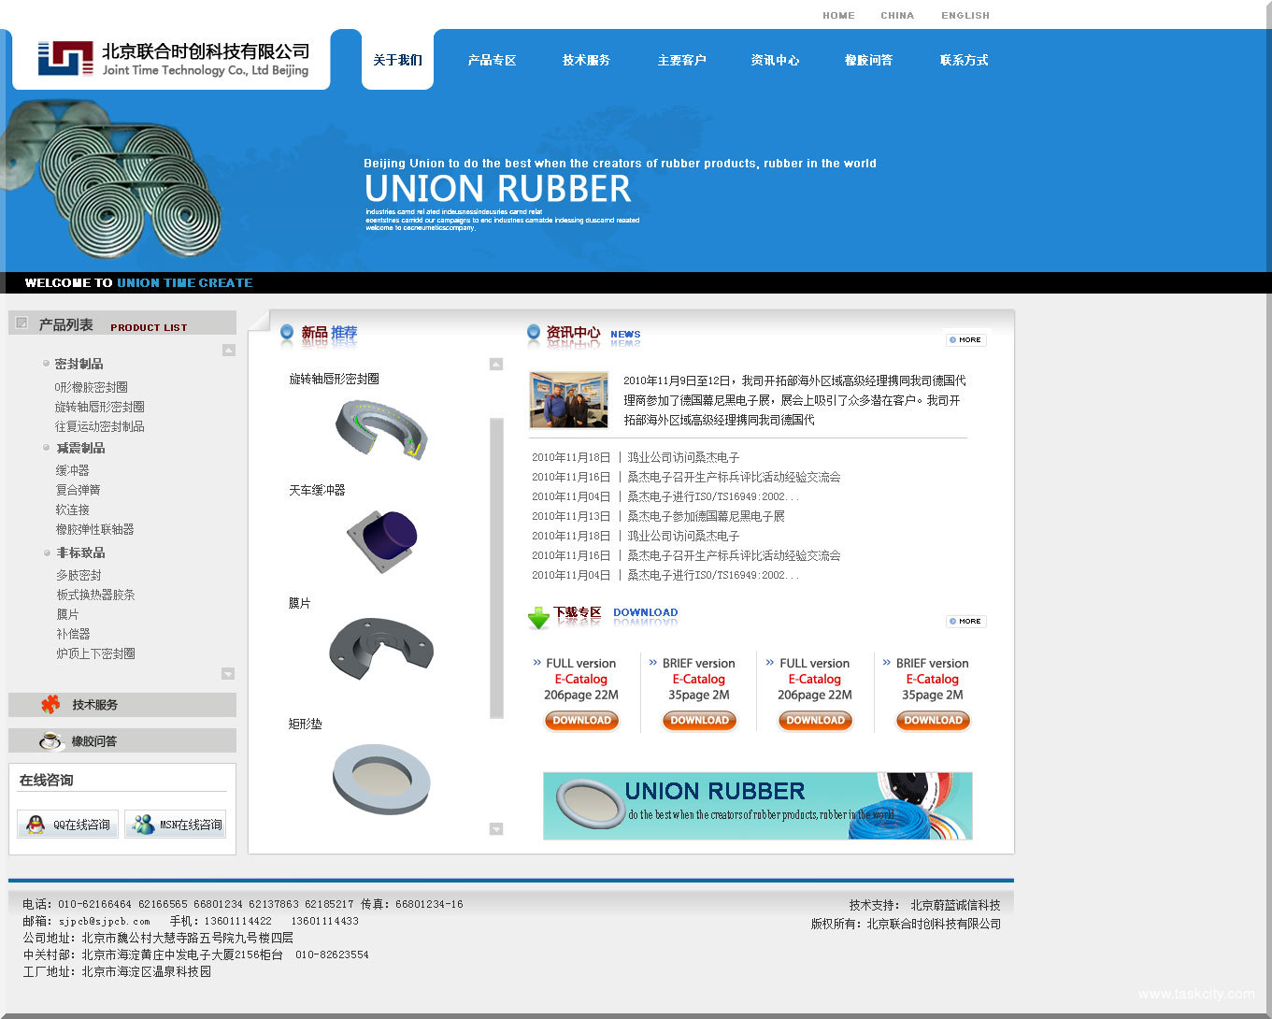Open the 橡胶问答 top menu item
Viewport: 1272px width, 1019px height.
(868, 60)
